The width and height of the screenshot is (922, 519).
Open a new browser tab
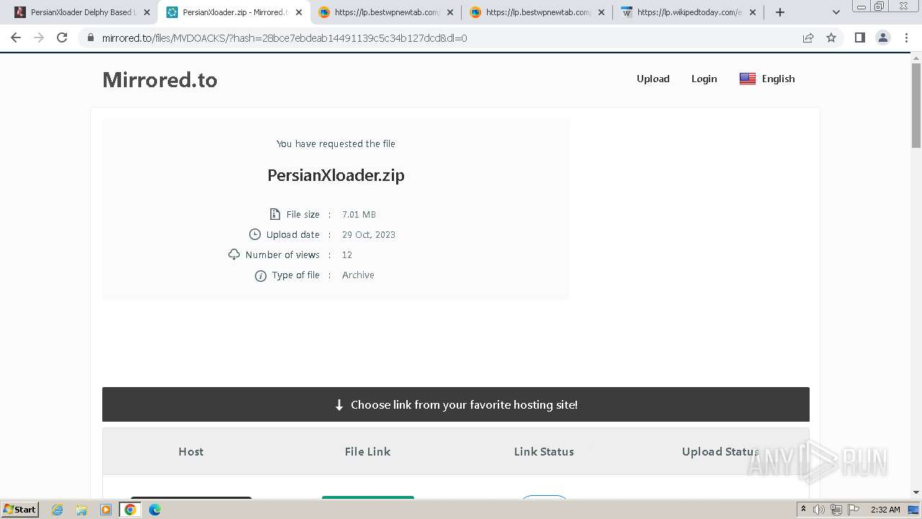779,12
